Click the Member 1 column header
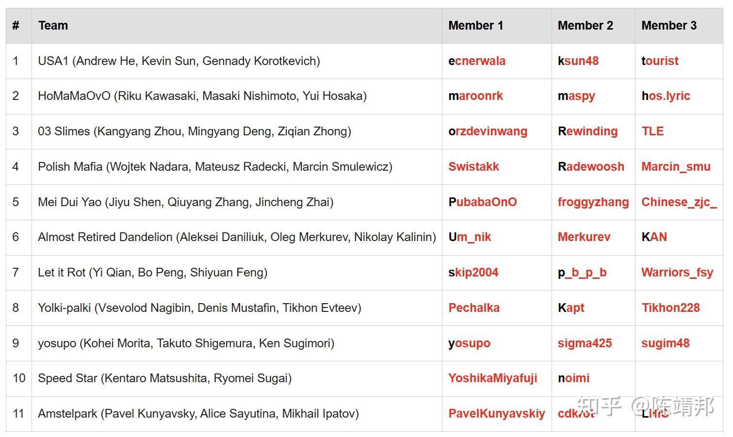 (475, 26)
